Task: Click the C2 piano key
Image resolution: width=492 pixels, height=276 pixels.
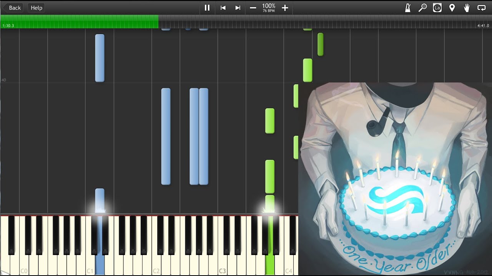Action: (156, 264)
